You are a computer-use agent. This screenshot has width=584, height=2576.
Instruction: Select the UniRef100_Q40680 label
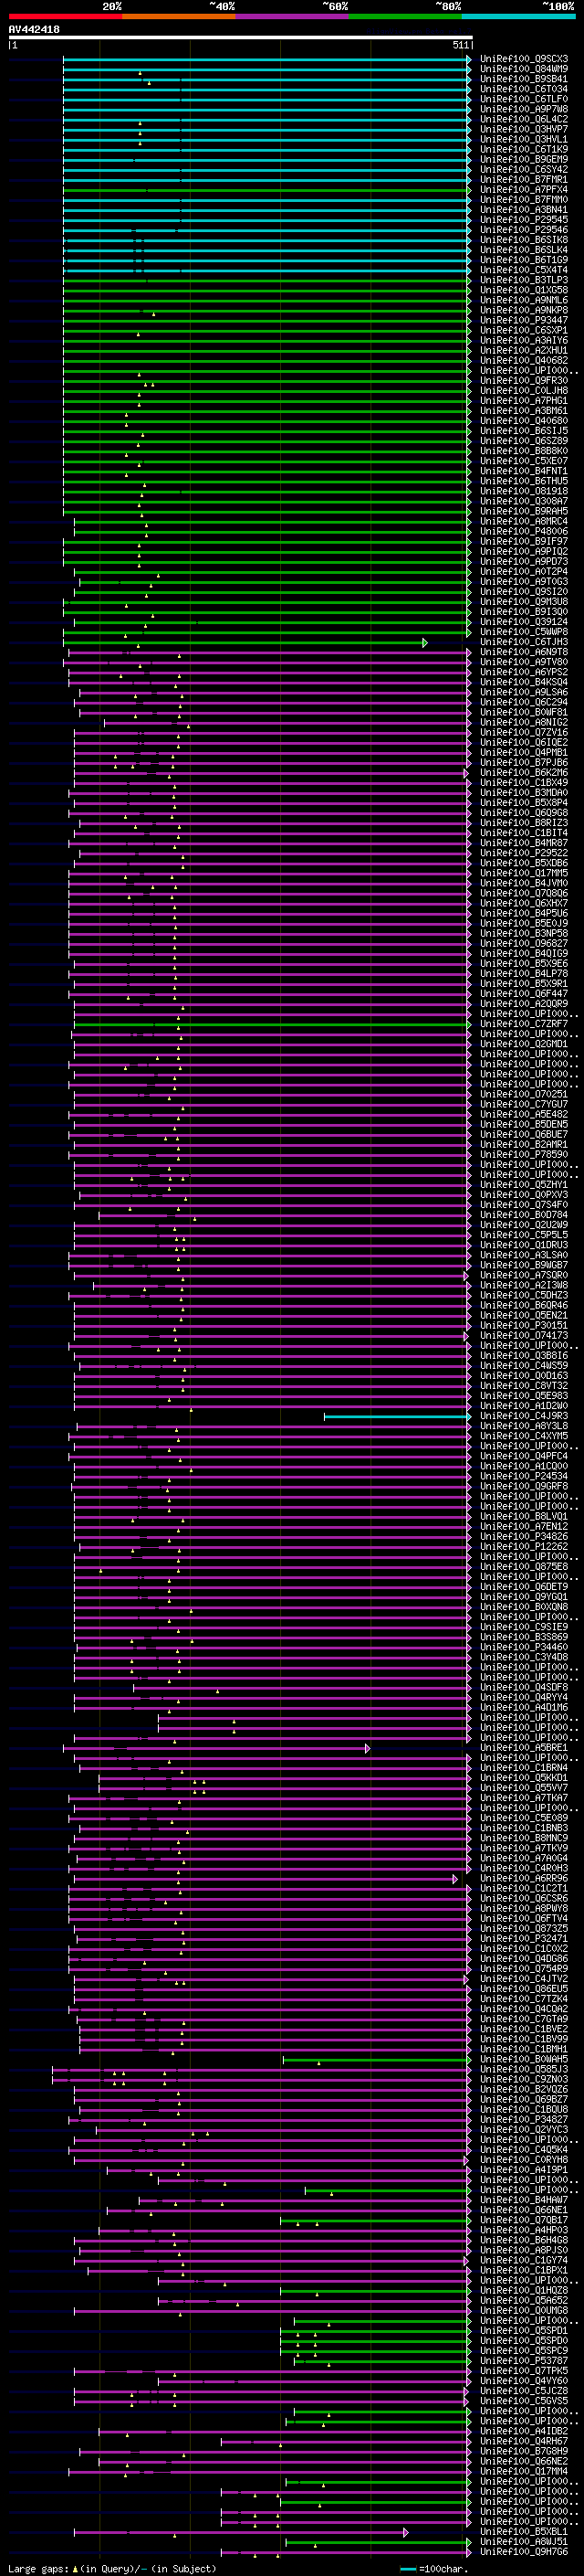coord(524,421)
